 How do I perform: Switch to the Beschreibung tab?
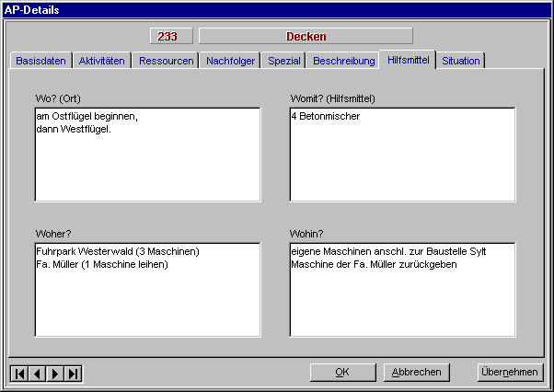[343, 61]
